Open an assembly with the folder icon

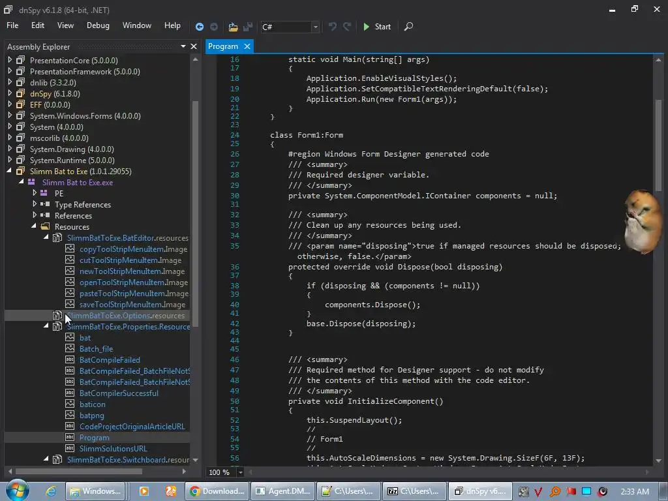tap(233, 27)
